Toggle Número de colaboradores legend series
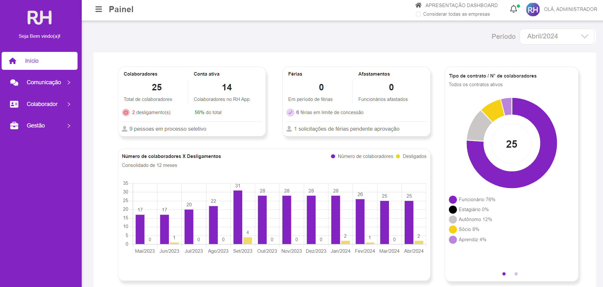 tap(362, 156)
